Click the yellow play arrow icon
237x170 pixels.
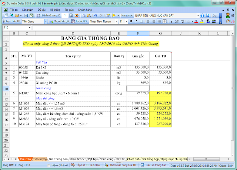[114, 16]
